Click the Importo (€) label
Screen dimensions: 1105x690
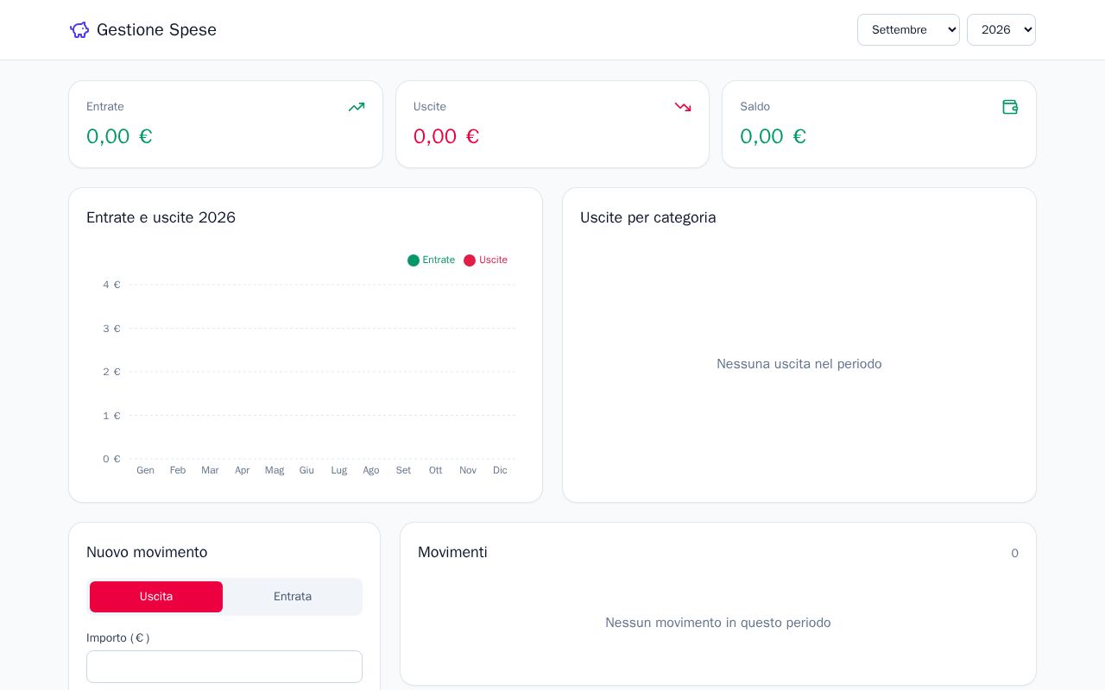tap(117, 638)
